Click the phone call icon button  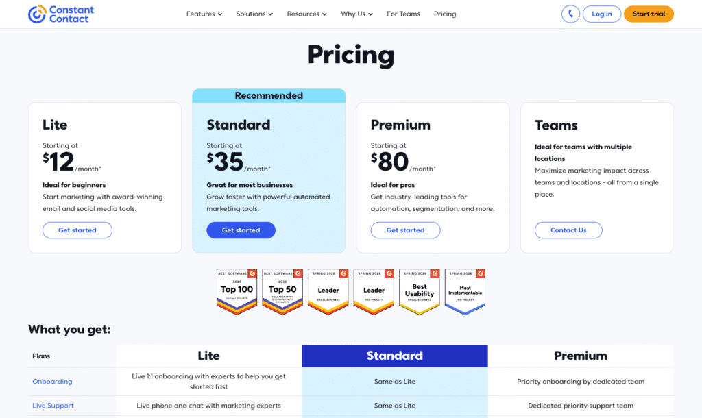click(x=570, y=14)
